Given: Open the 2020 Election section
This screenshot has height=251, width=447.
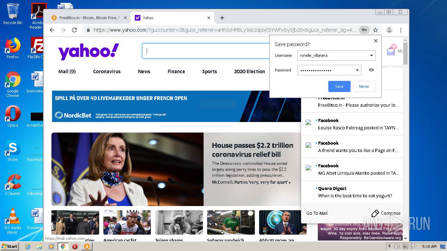Looking at the screenshot, I should pyautogui.click(x=249, y=71).
